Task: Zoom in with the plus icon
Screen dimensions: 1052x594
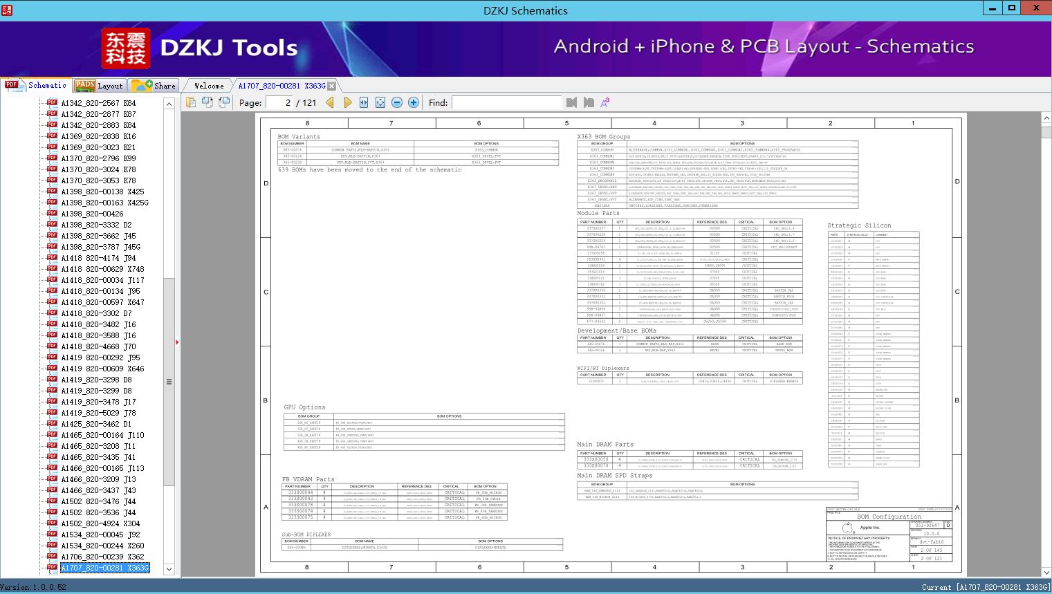Action: click(414, 102)
